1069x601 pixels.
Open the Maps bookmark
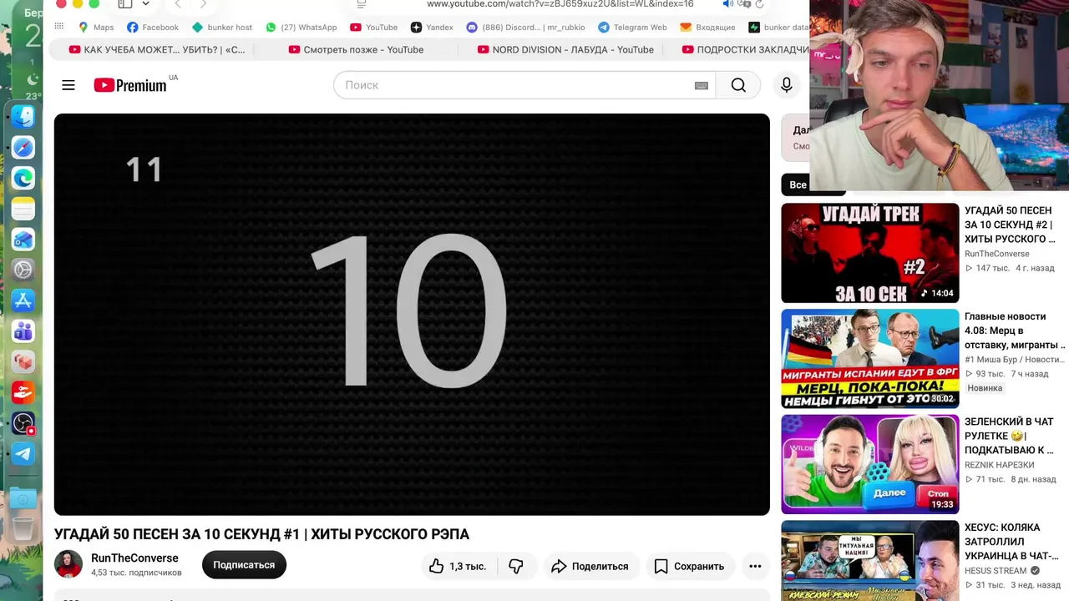(x=96, y=28)
